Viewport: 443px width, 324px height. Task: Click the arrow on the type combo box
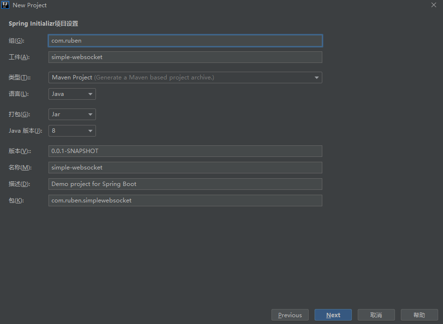click(x=316, y=77)
